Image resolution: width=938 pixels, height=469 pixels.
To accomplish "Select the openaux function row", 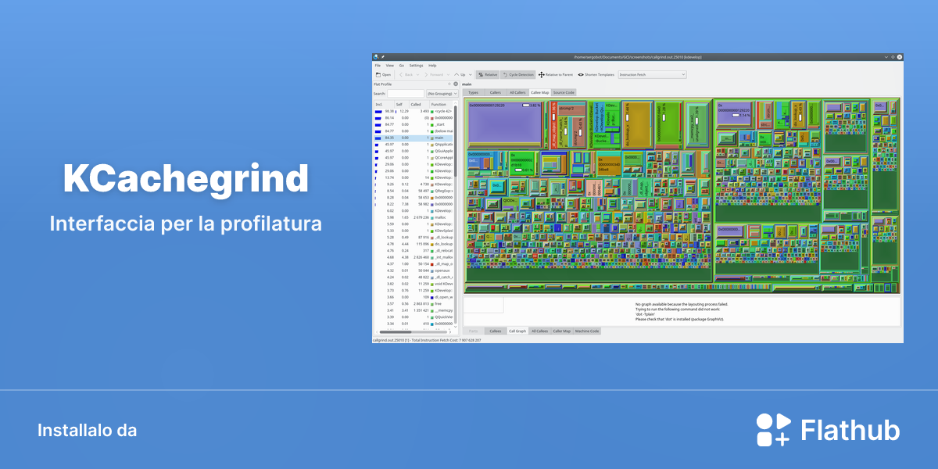I will tap(413, 270).
